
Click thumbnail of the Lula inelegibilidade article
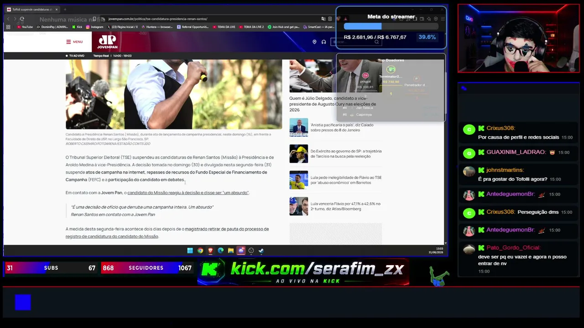click(x=298, y=180)
